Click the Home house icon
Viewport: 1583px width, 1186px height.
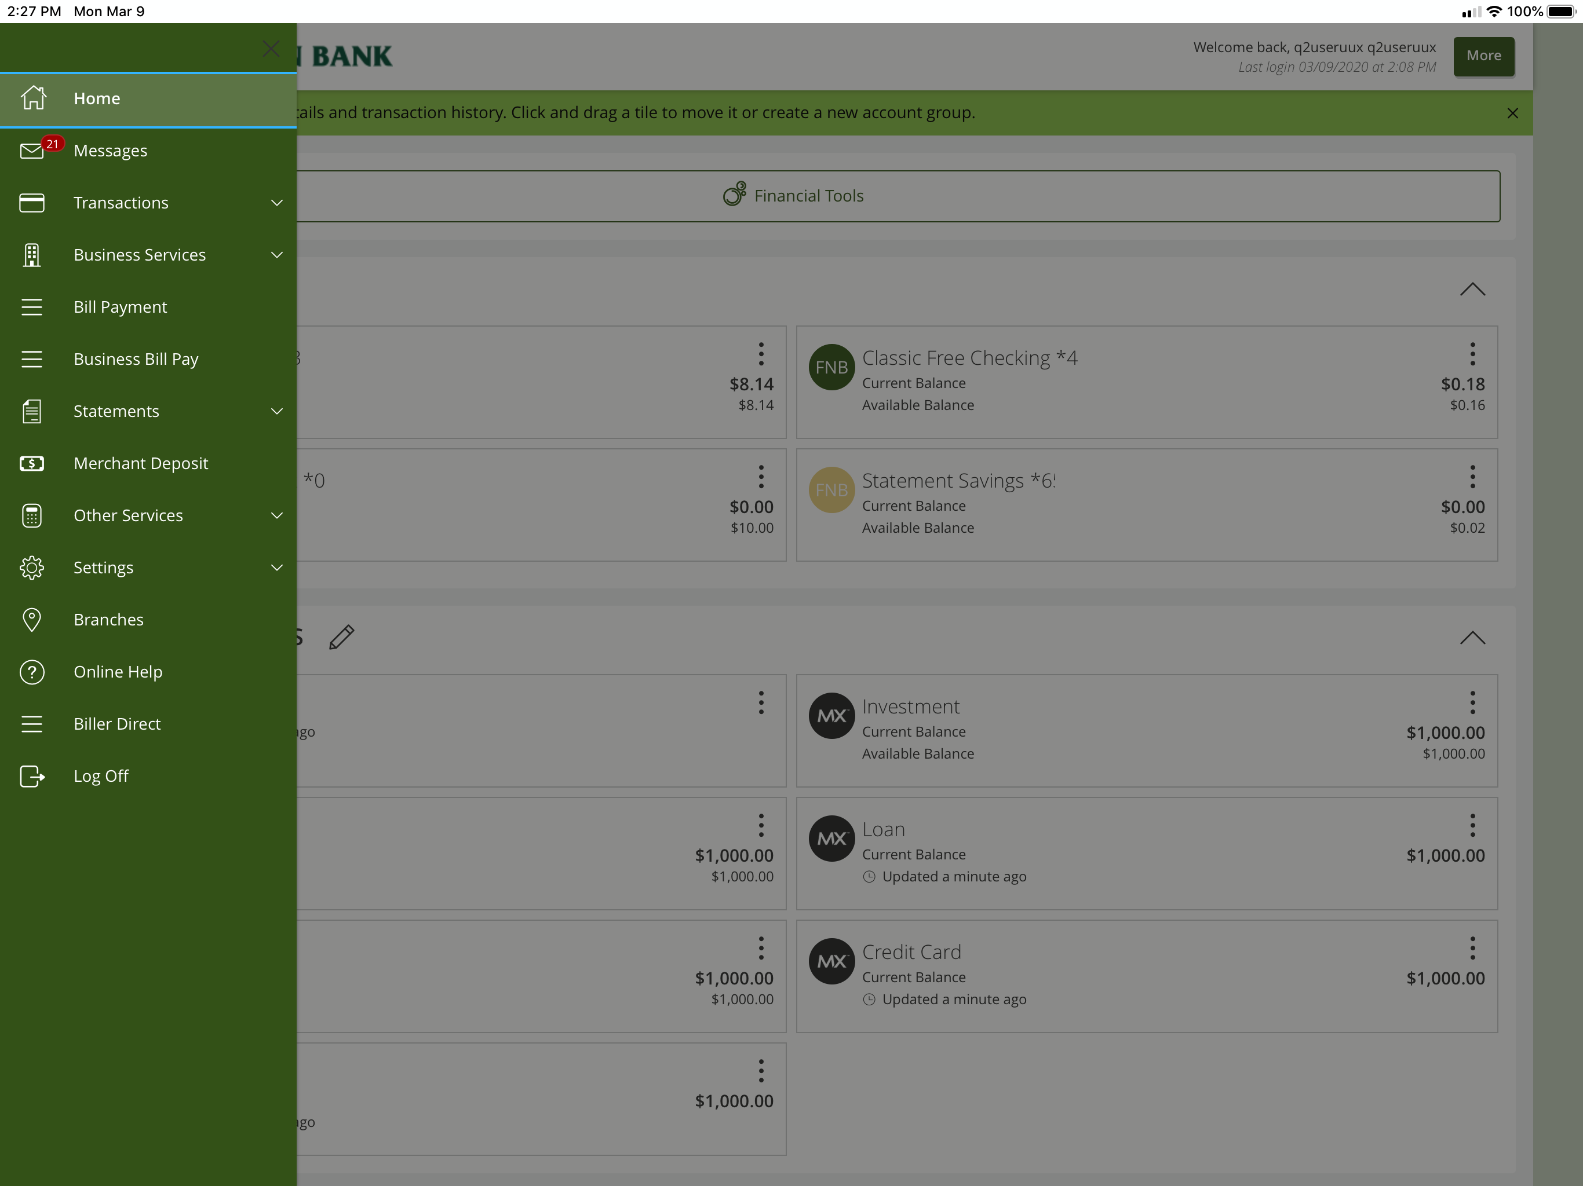tap(33, 98)
